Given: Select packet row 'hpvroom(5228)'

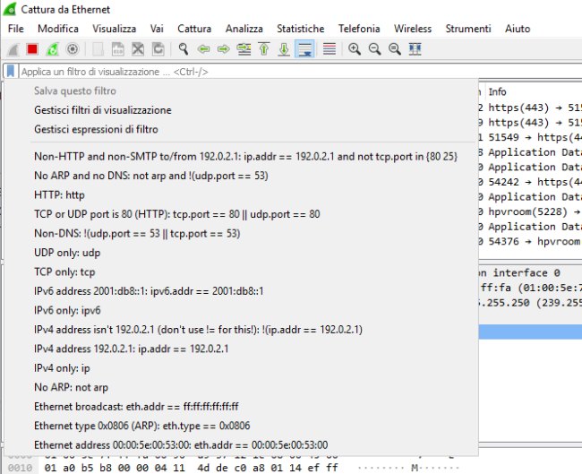Looking at the screenshot, I should tap(530, 211).
